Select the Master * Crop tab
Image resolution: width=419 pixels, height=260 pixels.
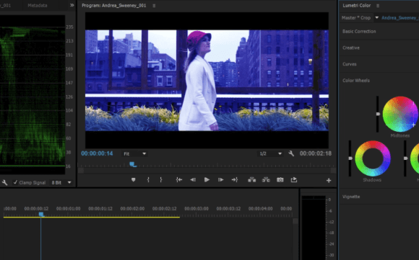pos(356,18)
